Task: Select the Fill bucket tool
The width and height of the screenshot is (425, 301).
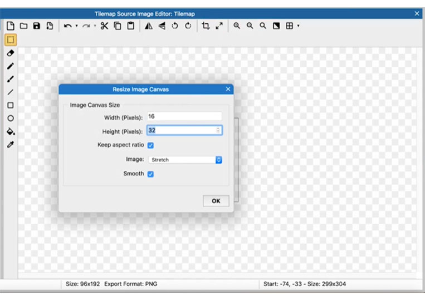Action: click(11, 131)
